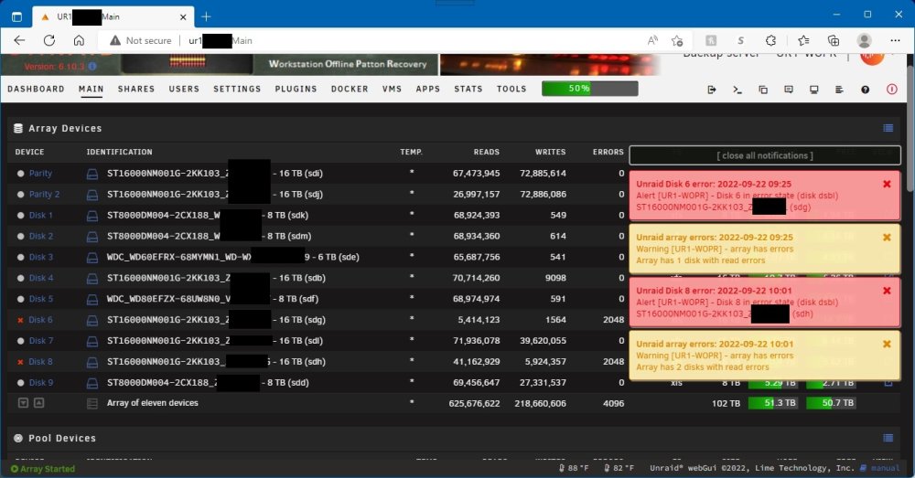Click the manual link in footer
915x478 pixels.
pyautogui.click(x=880, y=468)
